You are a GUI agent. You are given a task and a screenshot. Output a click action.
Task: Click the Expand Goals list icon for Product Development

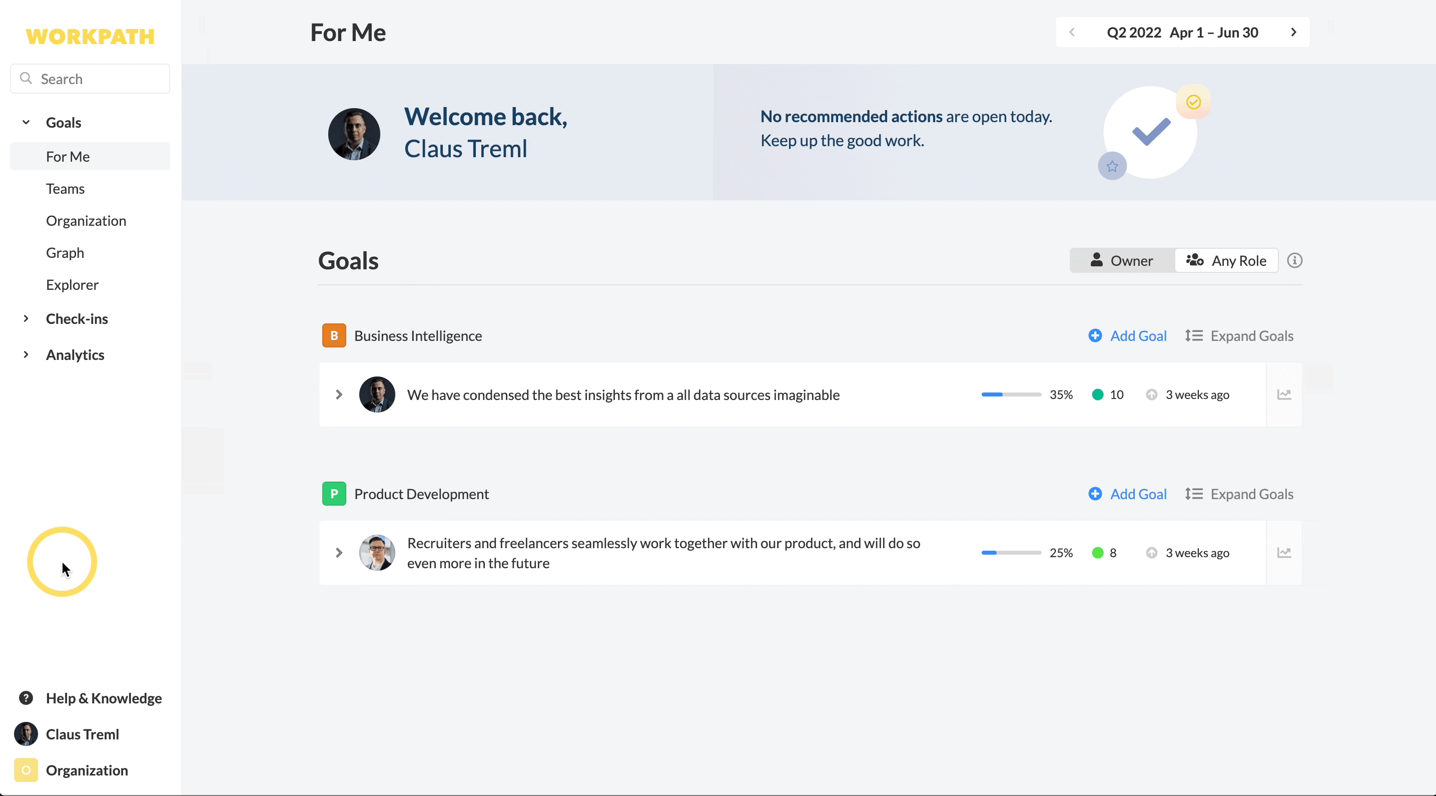[1193, 494]
